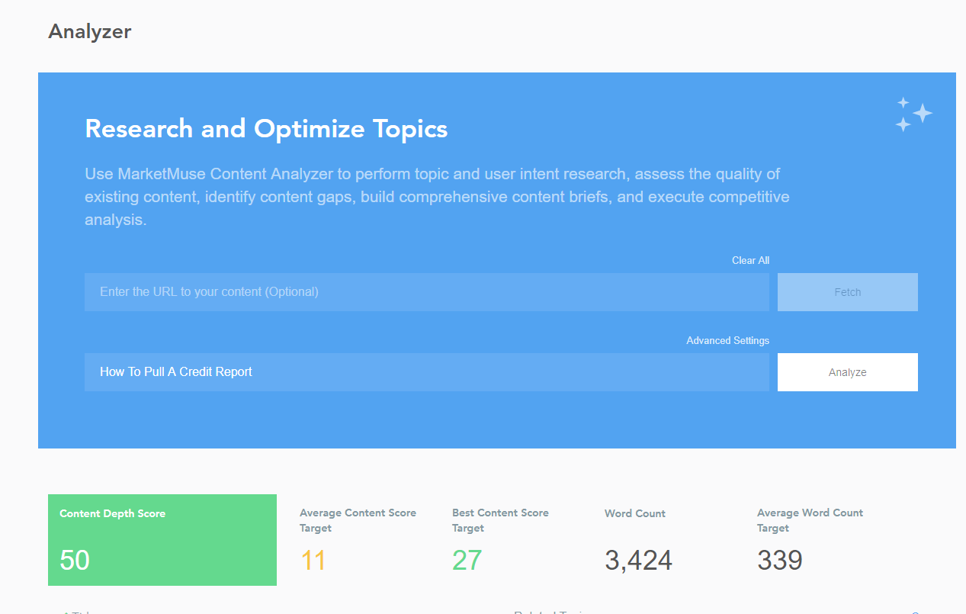
Task: Click the Average Content Score Target label
Action: 358,520
